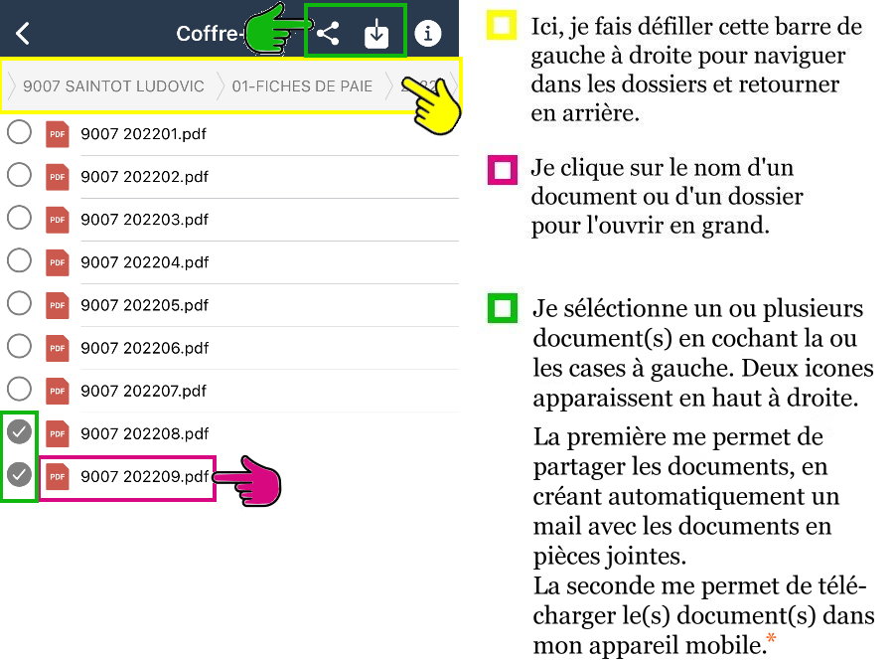
Task: Open the file 9007 202202.pdf
Action: click(144, 177)
